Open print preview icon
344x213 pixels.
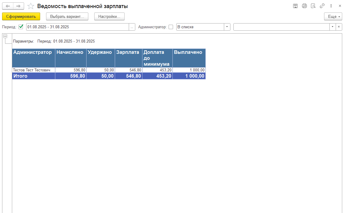tap(313, 6)
